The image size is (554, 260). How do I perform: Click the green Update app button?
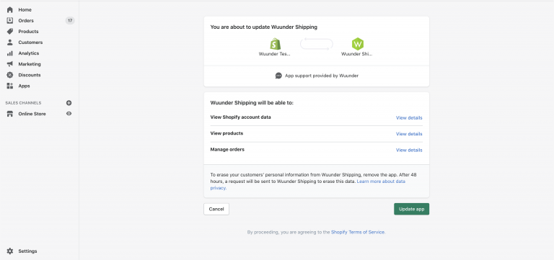tap(412, 209)
